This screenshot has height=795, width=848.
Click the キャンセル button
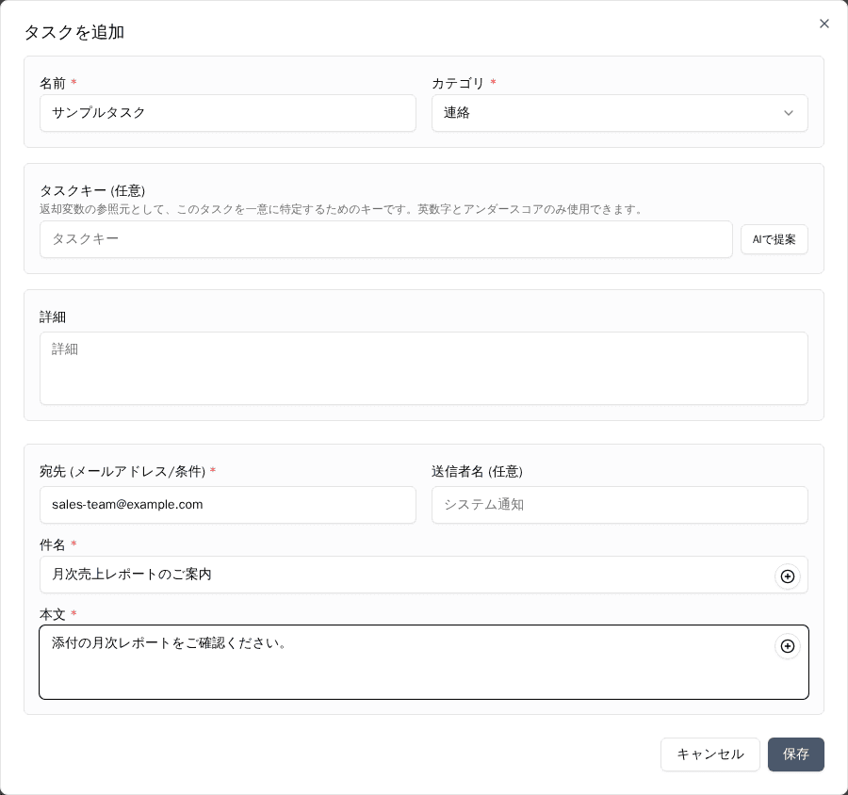(x=710, y=754)
